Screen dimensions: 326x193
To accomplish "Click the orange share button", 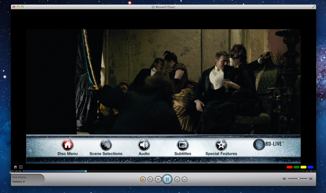I will pos(143,180).
